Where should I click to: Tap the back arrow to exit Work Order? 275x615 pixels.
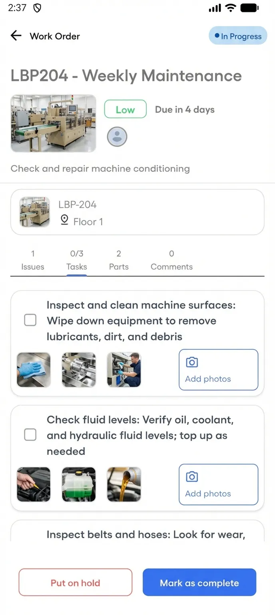16,36
